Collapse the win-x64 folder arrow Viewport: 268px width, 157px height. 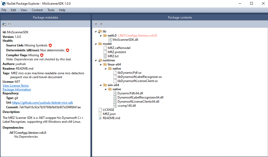click(101, 85)
